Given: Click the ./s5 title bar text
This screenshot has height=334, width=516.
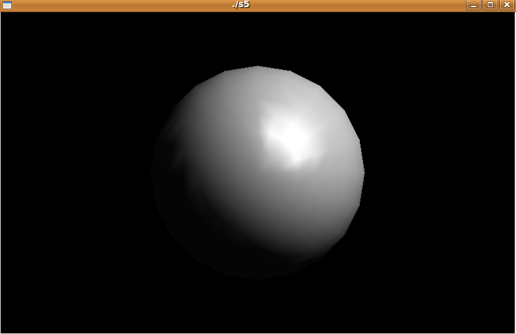Looking at the screenshot, I should coord(241,4).
